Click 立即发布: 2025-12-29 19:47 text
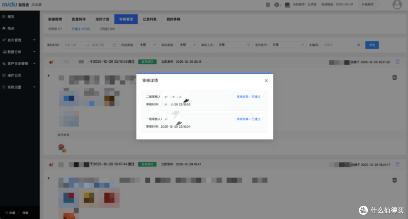The image size is (408, 219). click(x=181, y=164)
